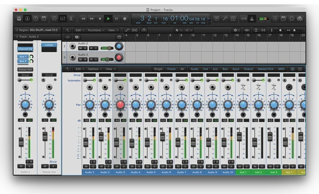Select the Tracks mixer view
Image resolution: width=319 pixels, height=194 pixels.
point(171,69)
